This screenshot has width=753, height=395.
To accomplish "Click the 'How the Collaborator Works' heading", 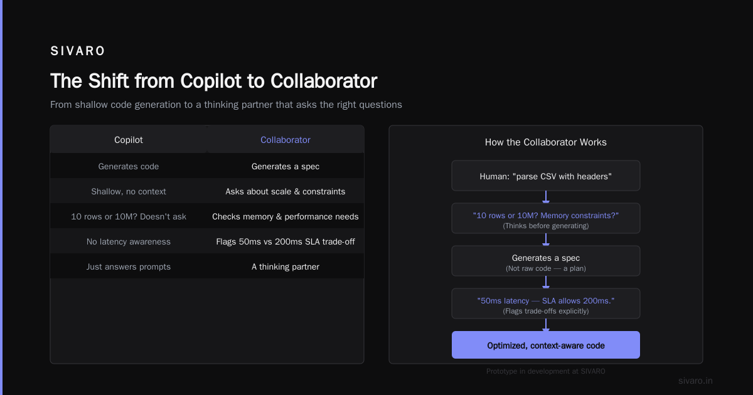I will point(546,142).
